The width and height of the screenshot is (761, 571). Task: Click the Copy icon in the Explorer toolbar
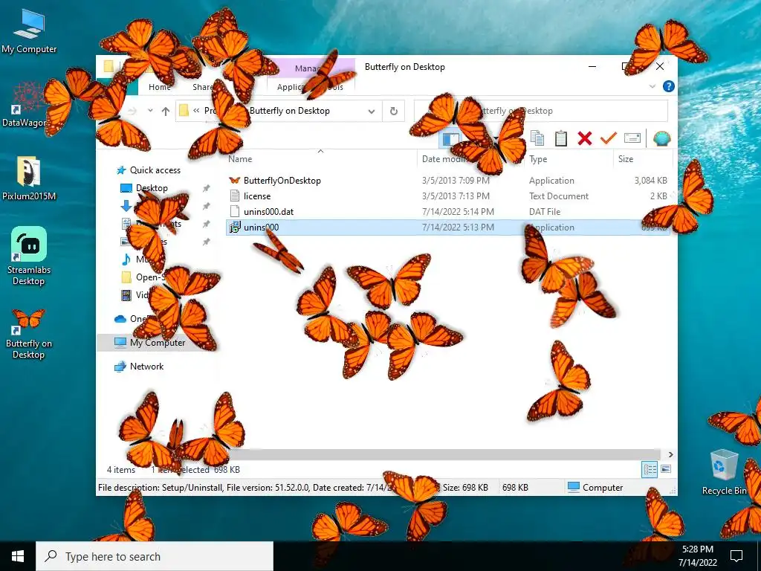pos(537,138)
